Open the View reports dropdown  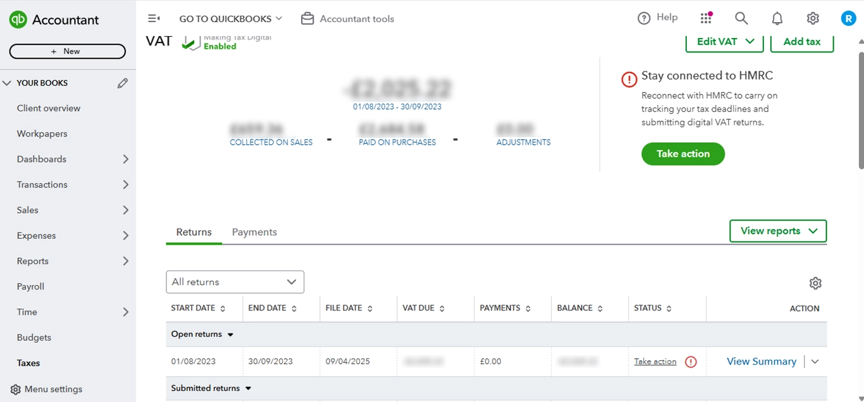click(777, 231)
